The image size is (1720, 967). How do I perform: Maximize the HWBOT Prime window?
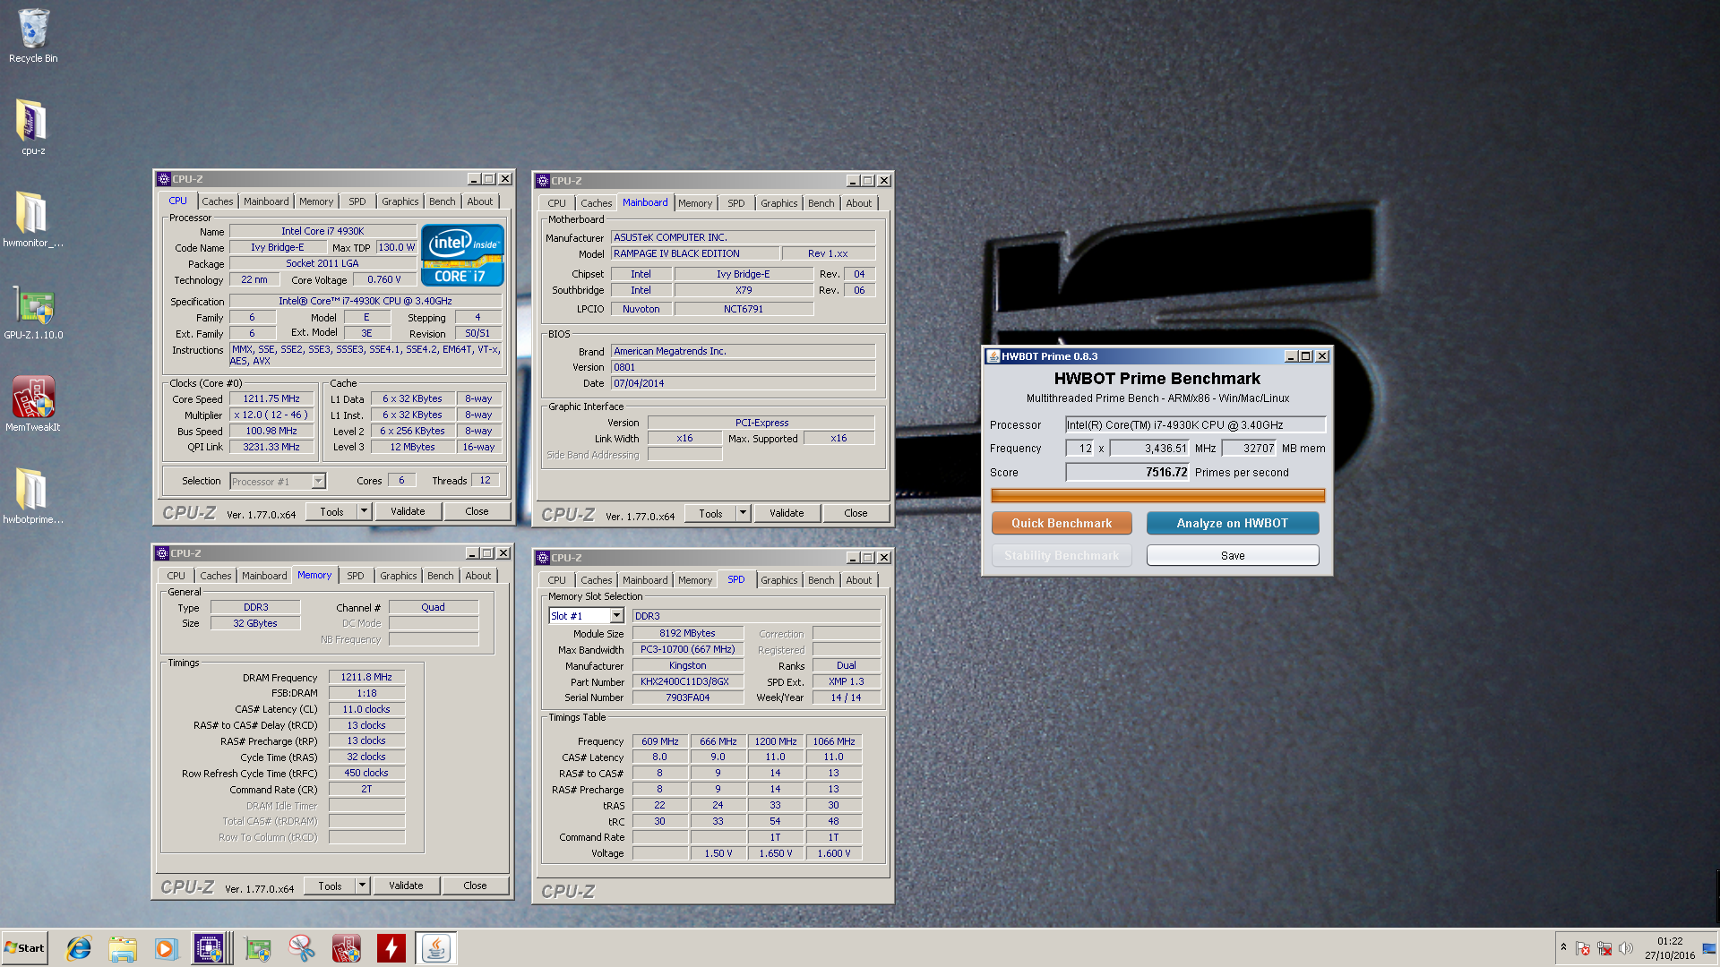(x=1306, y=356)
